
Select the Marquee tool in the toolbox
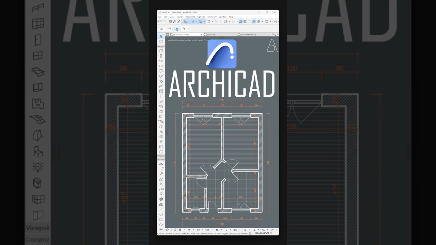click(x=161, y=42)
